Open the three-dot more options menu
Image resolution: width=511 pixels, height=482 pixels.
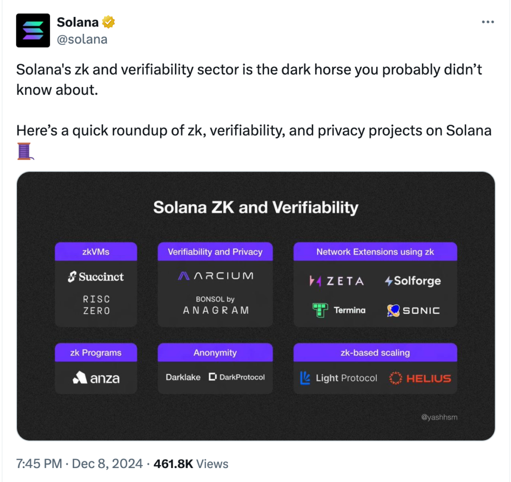[488, 22]
